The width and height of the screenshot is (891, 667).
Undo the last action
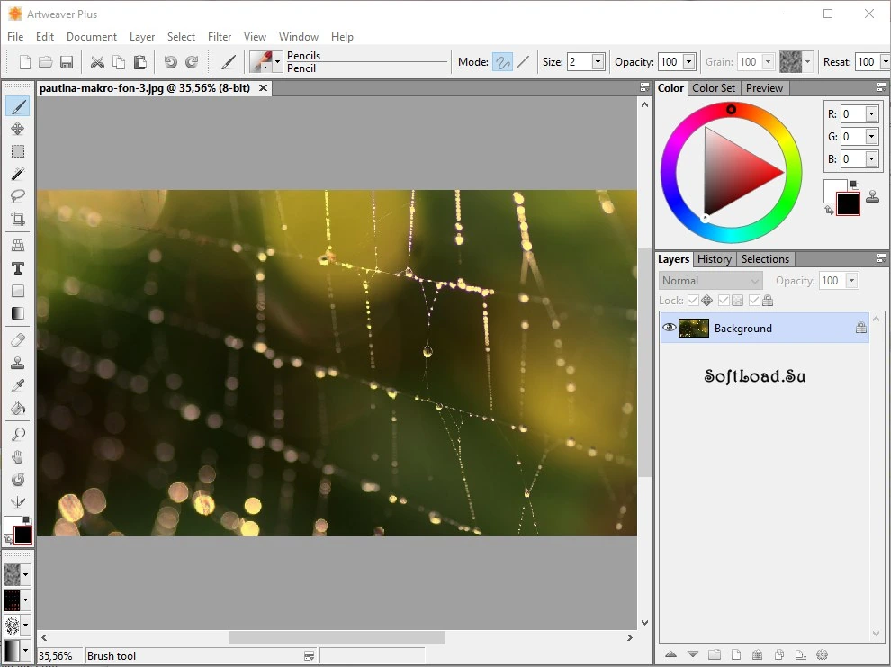click(170, 62)
